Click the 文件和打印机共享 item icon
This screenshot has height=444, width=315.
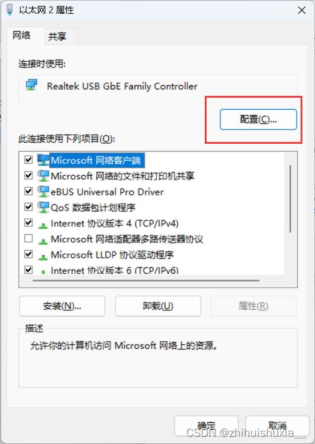click(43, 176)
